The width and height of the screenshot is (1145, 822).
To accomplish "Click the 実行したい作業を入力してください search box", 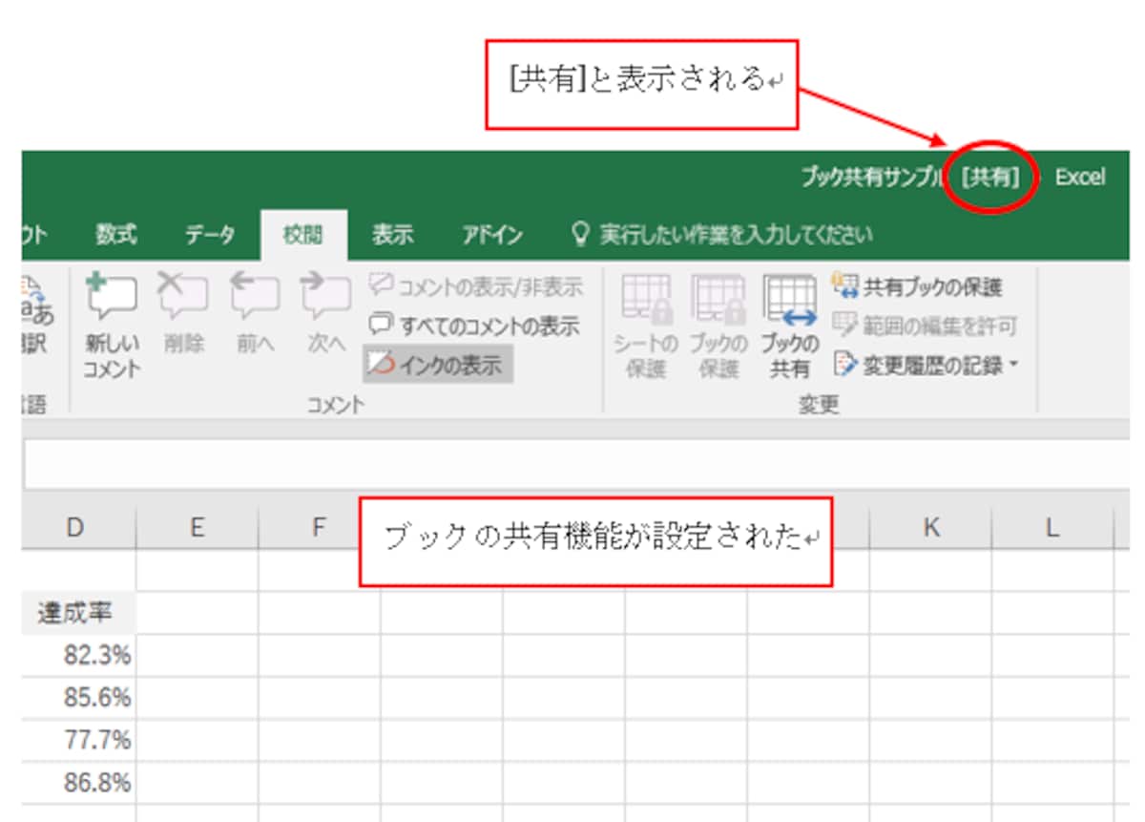I will click(735, 234).
